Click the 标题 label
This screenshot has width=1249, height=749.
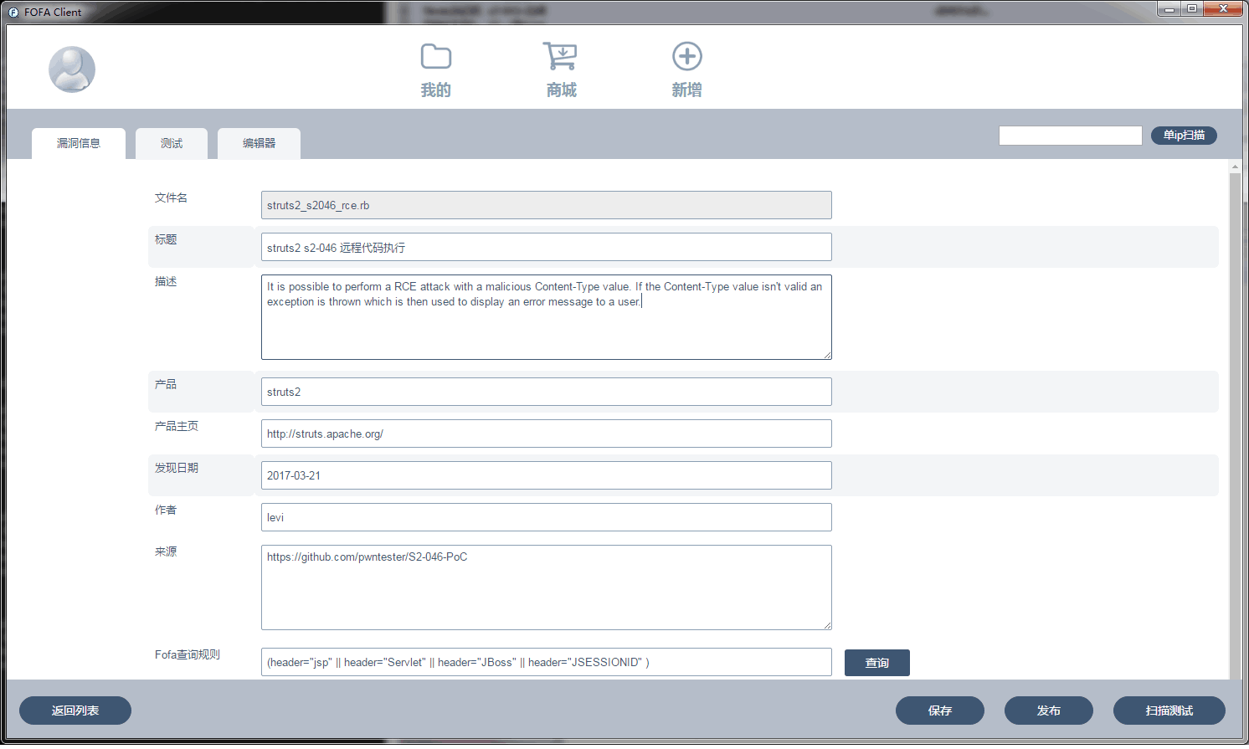[x=166, y=239]
